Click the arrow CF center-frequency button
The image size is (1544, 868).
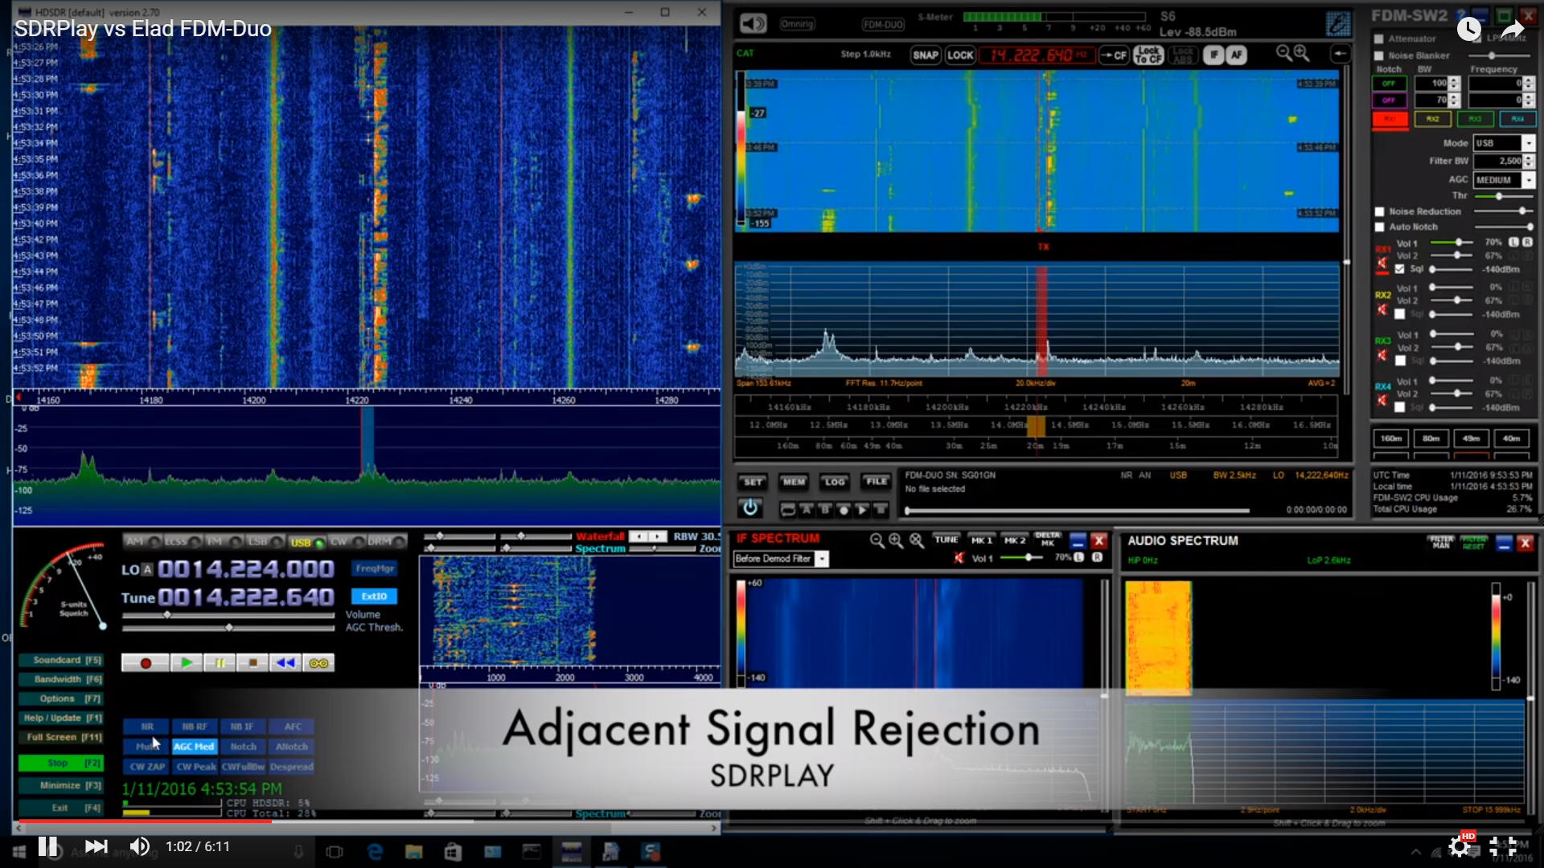click(1114, 55)
